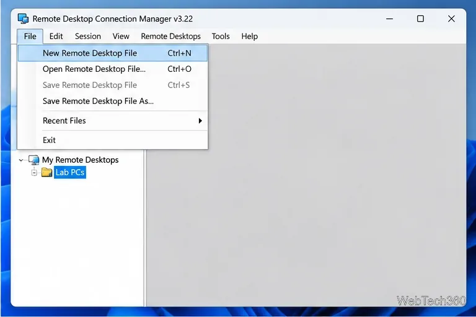The image size is (476, 317).
Task: Open the Session menu
Action: 88,37
